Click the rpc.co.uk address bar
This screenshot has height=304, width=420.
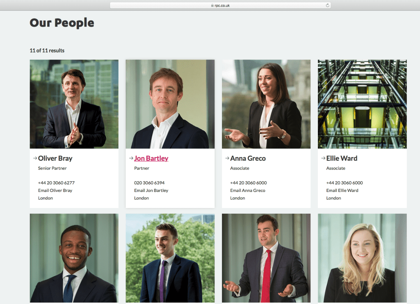pos(220,5)
